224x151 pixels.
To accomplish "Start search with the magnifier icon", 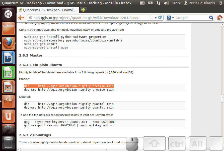I will (x=211, y=18).
